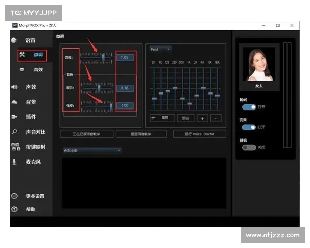Click the 125 Hz equalizer band slider
This screenshot has width=310, height=248.
(x=168, y=91)
